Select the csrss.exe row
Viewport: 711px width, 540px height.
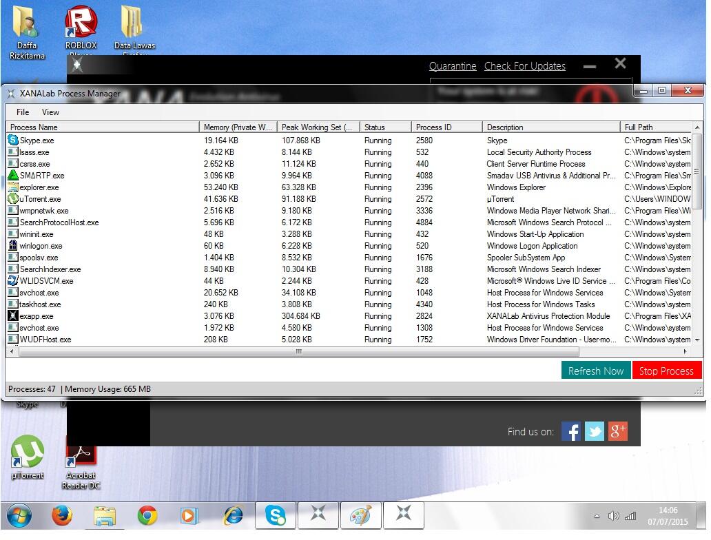click(x=349, y=164)
